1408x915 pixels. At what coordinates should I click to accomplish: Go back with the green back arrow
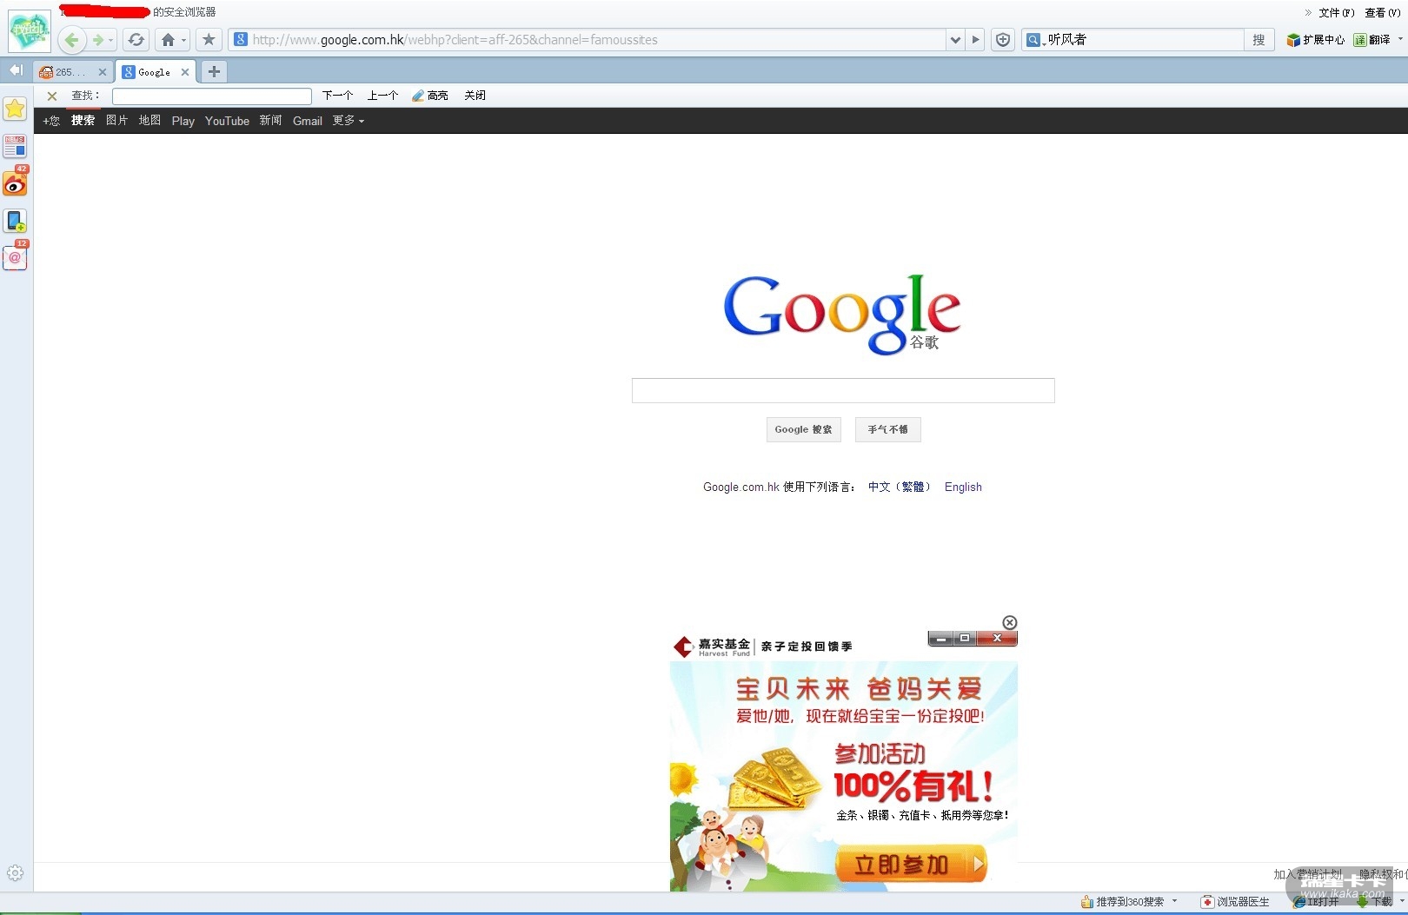[x=72, y=40]
